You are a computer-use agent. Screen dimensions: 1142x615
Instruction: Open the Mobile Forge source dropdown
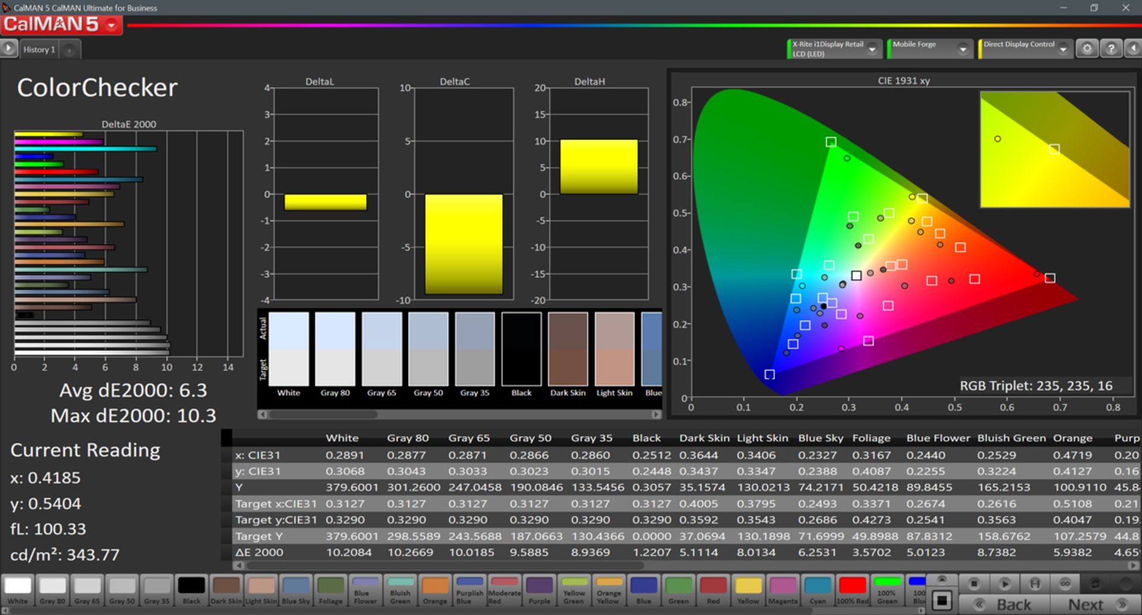point(962,49)
